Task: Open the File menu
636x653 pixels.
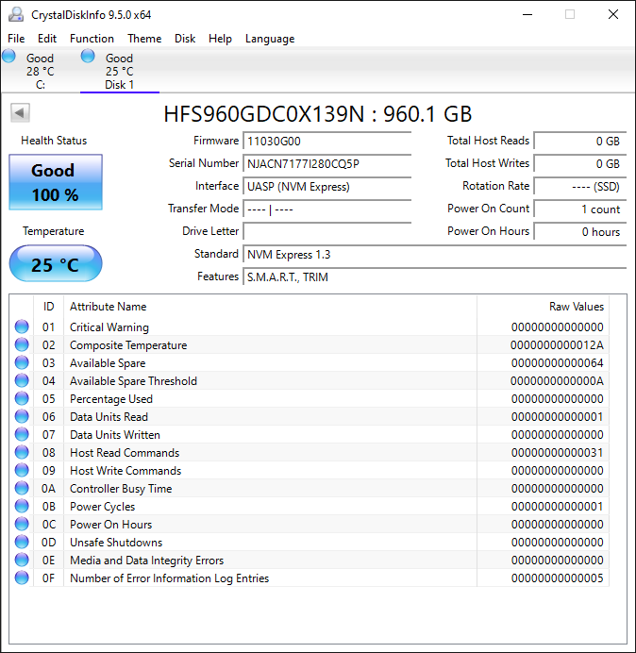Action: point(16,39)
